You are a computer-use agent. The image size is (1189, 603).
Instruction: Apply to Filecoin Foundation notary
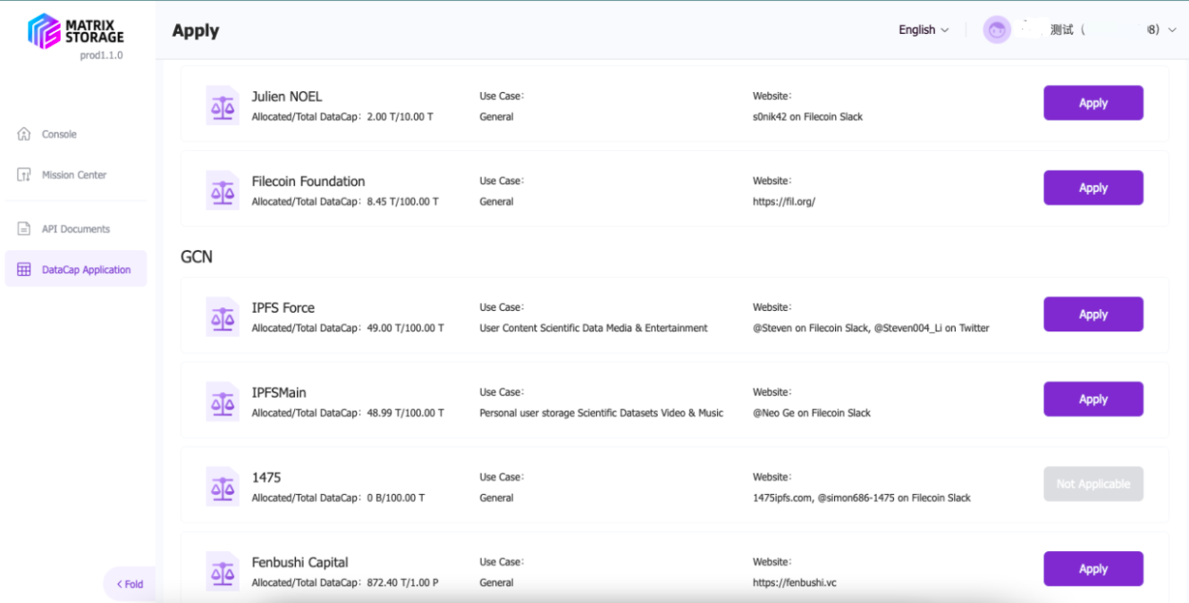1092,188
